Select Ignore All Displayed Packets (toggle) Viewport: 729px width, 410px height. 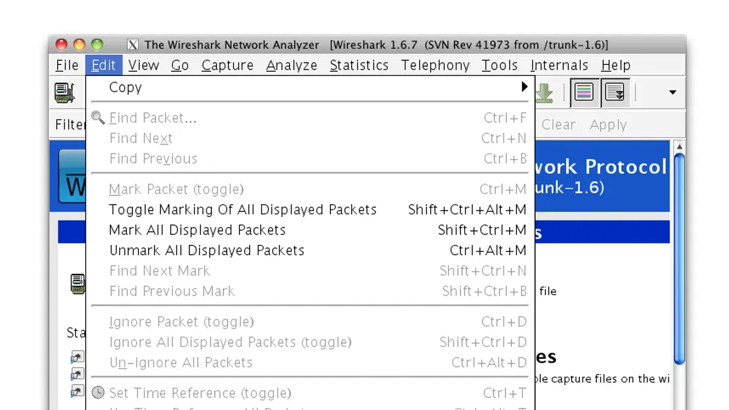[x=310, y=343]
